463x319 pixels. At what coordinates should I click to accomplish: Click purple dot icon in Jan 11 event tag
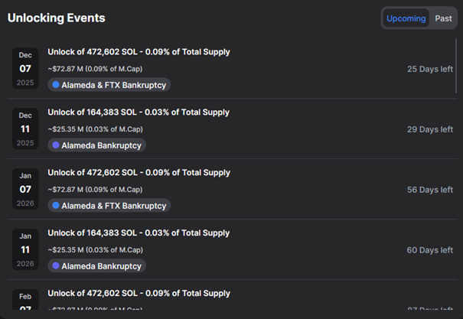(x=55, y=265)
